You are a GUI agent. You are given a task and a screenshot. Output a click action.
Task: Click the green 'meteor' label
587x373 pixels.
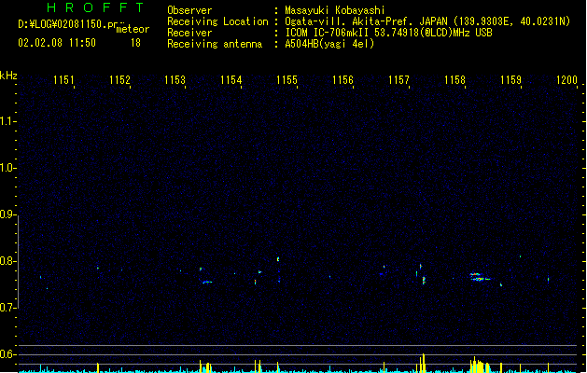tap(133, 29)
